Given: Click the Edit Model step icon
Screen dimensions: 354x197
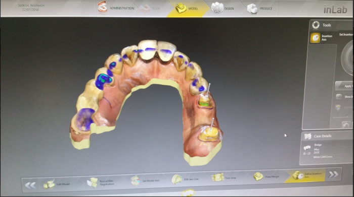Looking at the screenshot, I should pos(49,184).
